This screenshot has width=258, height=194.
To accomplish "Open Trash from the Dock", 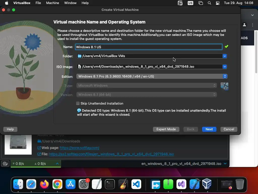I will [240, 184].
